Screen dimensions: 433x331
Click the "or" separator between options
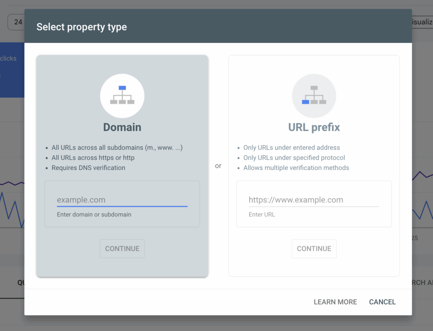tap(218, 166)
